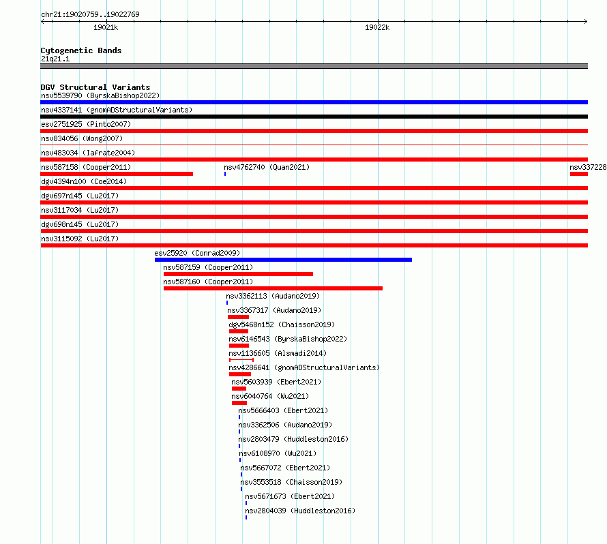The height and width of the screenshot is (544, 607).
Task: Click the blue esv25920 feature bar
Action: (x=283, y=260)
